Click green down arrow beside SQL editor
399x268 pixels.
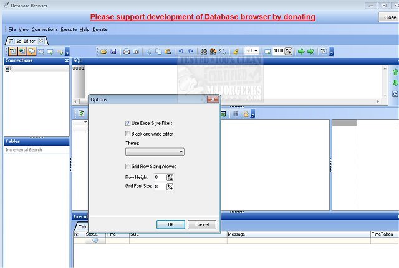pos(395,83)
